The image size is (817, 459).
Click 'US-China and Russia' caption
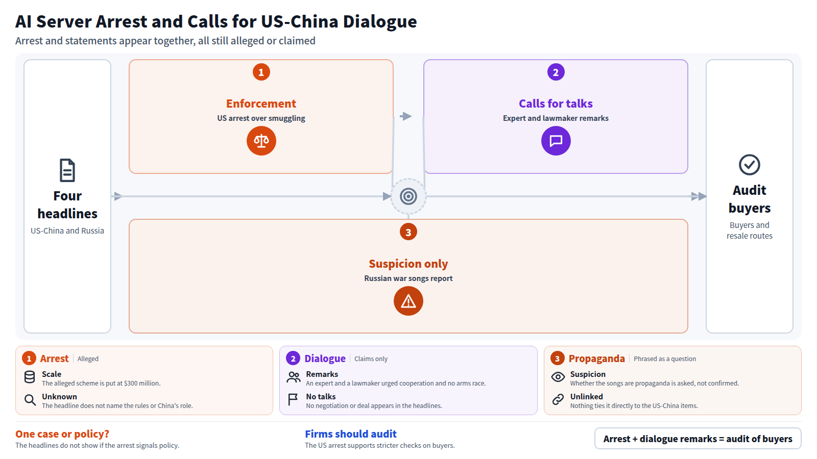pos(67,231)
